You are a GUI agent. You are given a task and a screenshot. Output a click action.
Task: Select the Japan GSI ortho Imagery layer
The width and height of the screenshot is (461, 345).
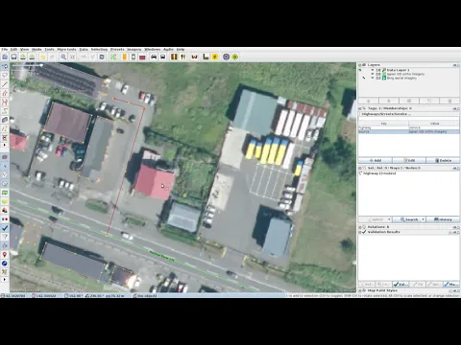click(405, 74)
